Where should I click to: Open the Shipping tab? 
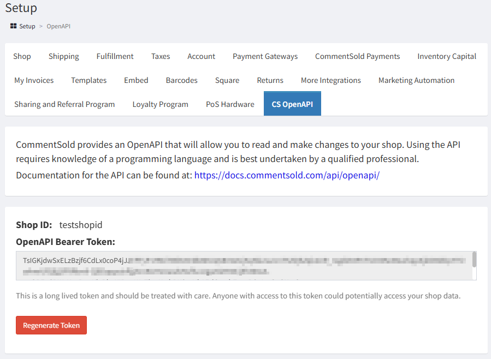coord(63,56)
